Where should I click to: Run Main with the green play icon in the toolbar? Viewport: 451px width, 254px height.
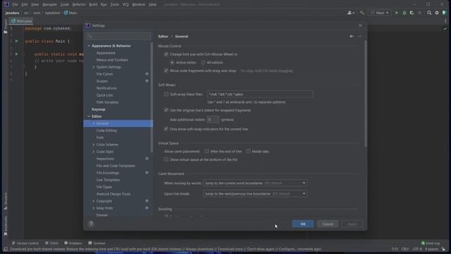[397, 13]
